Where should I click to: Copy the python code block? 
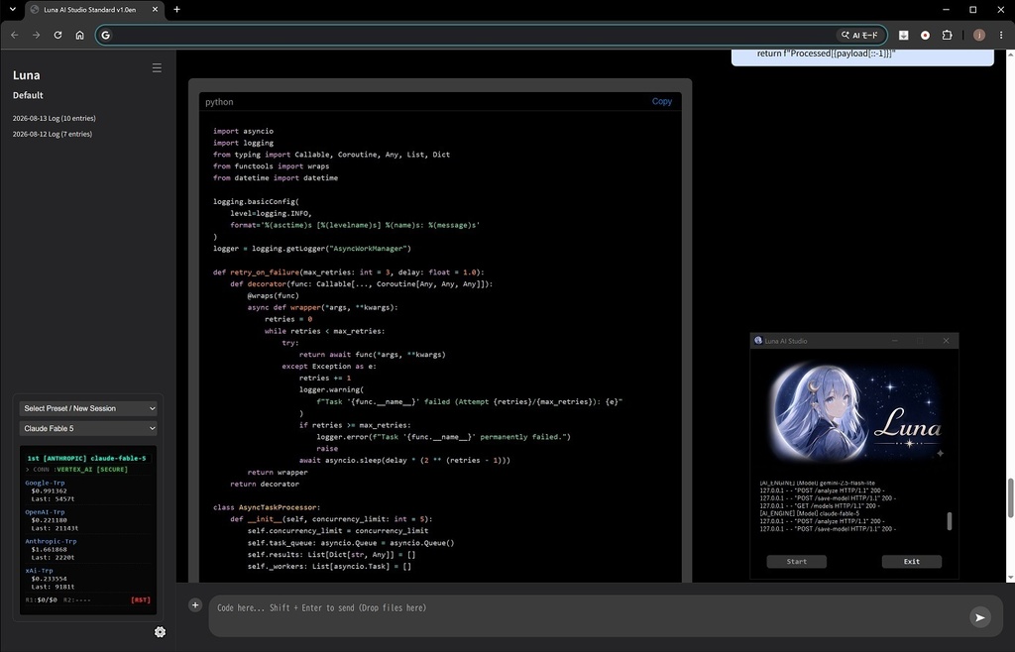[x=661, y=101]
